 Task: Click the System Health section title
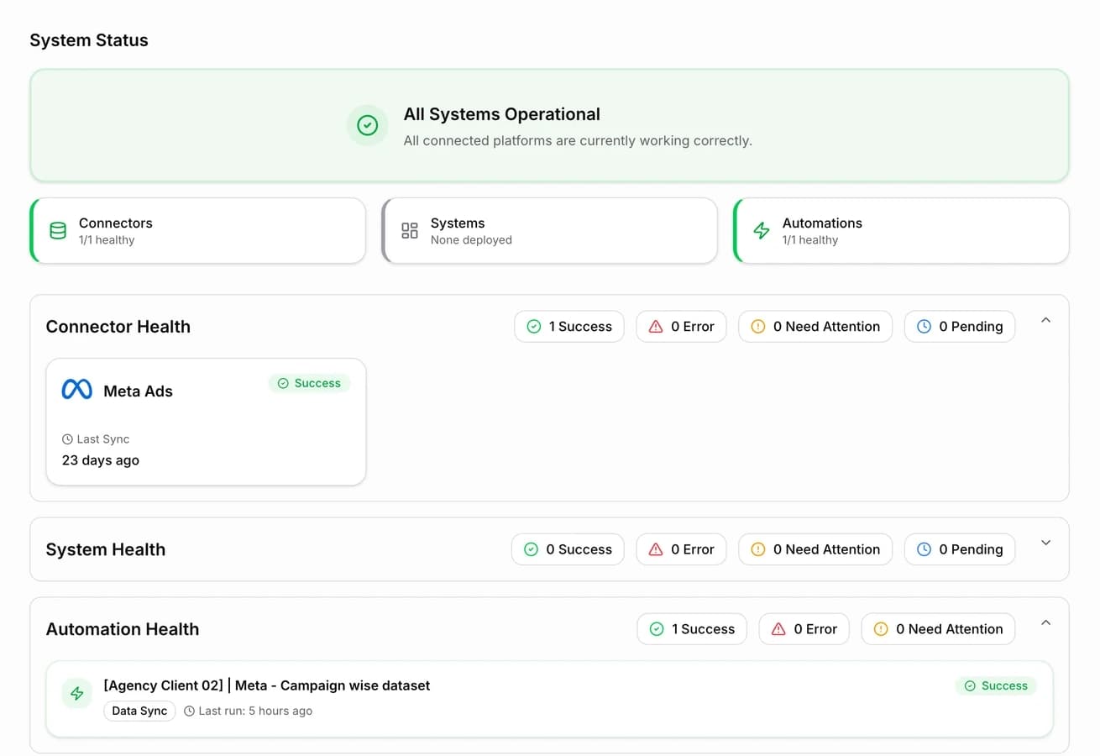pos(106,549)
